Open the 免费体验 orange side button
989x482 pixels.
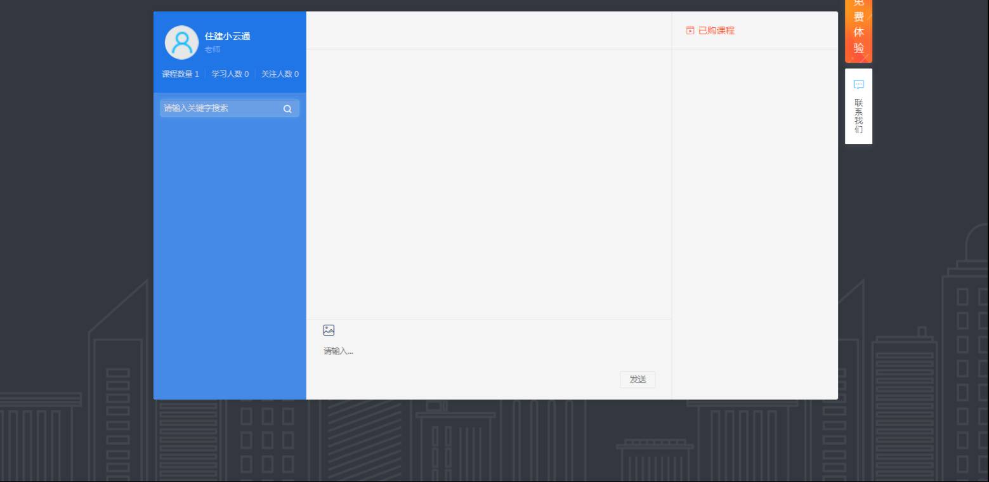(858, 30)
